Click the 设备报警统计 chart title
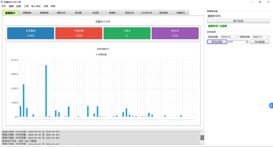 pos(103,49)
